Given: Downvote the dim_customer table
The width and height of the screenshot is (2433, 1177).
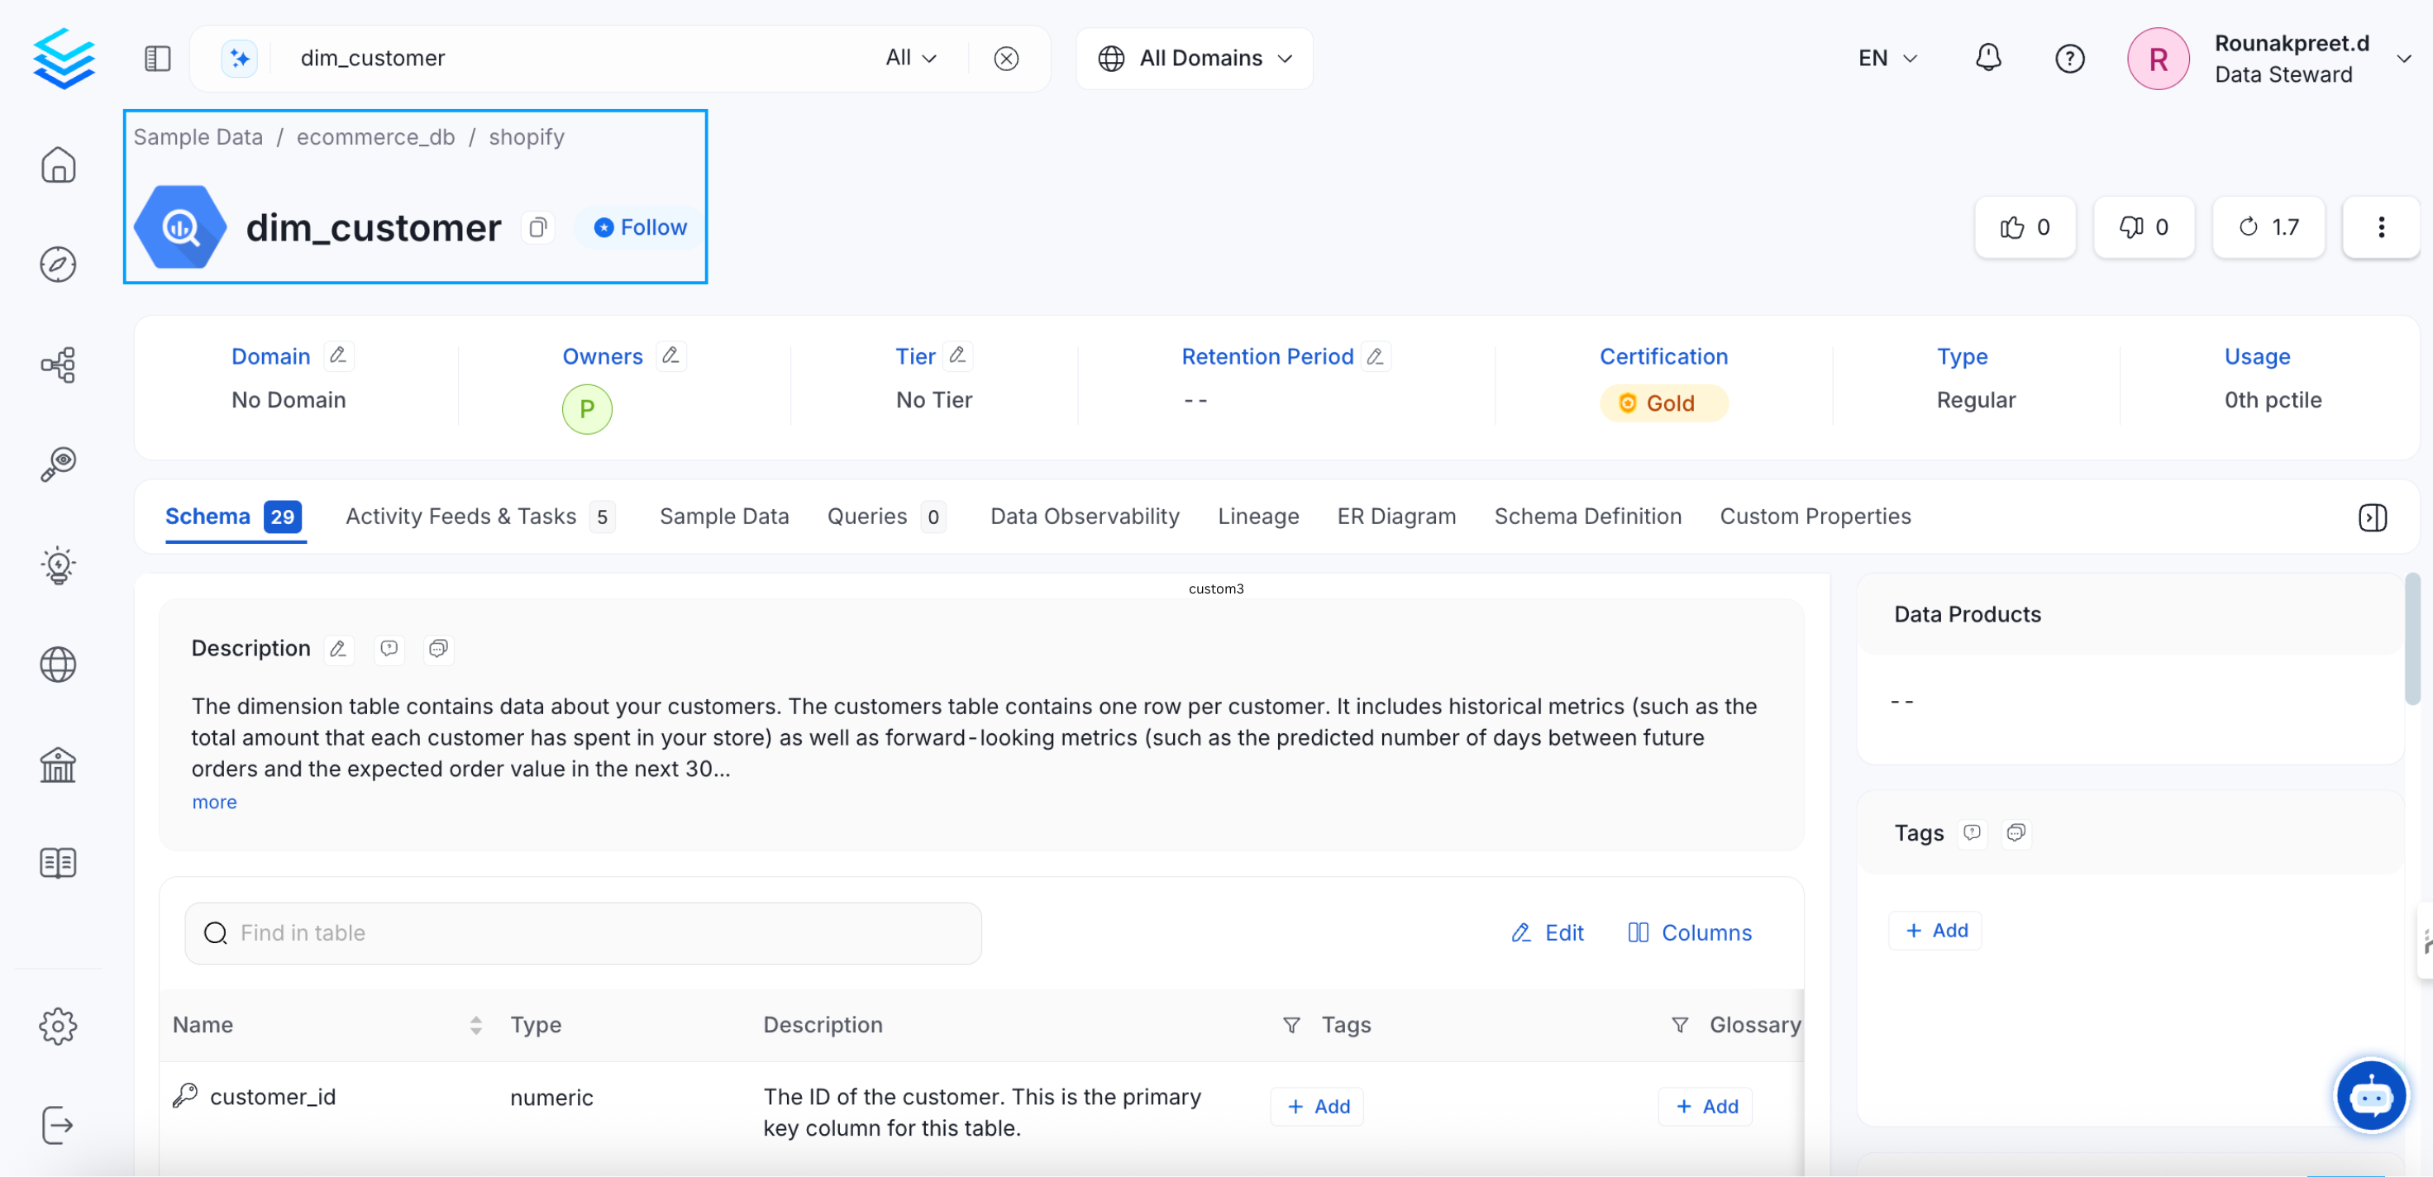Looking at the screenshot, I should pos(2144,226).
